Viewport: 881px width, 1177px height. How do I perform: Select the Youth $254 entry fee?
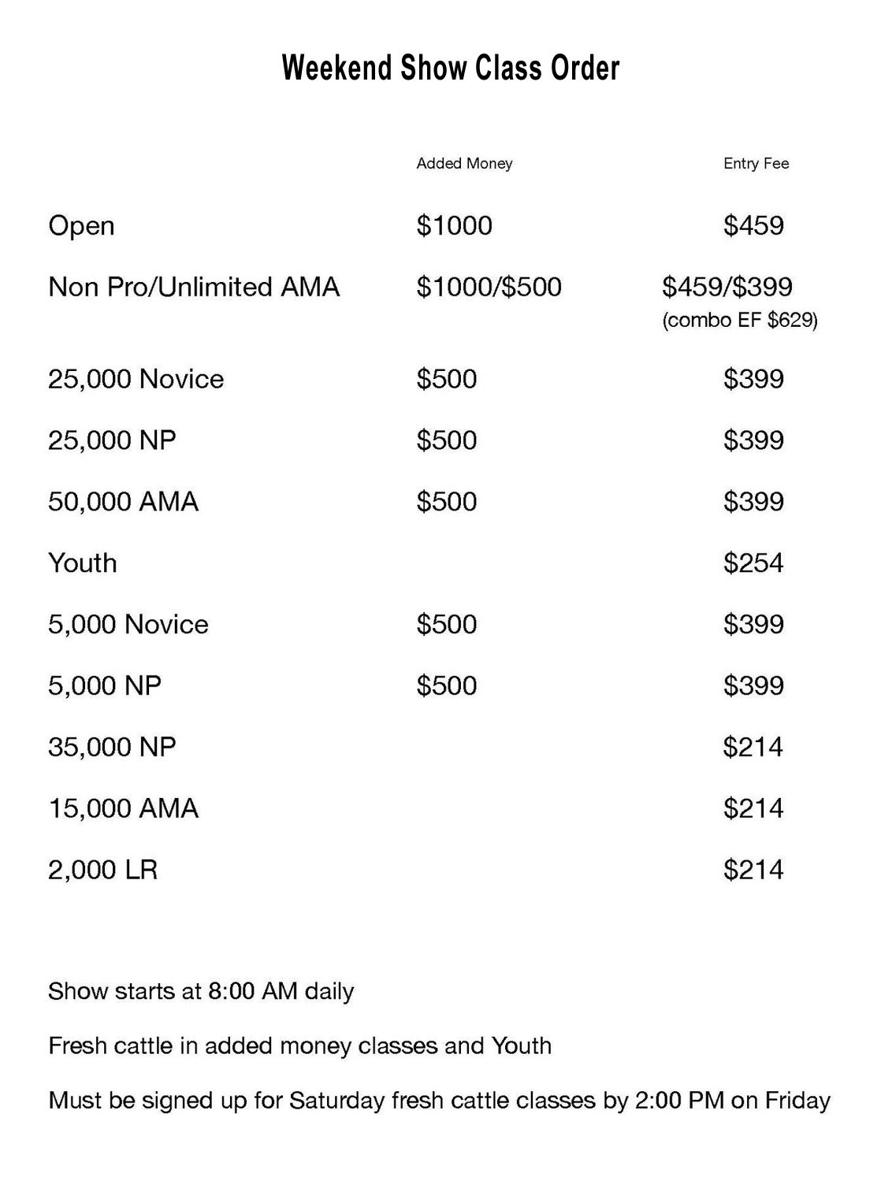(x=753, y=563)
